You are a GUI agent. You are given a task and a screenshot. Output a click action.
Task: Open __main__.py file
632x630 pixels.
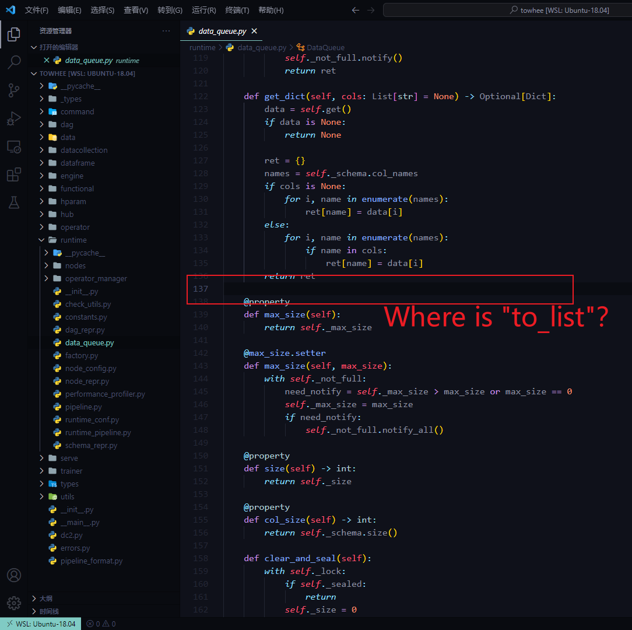(x=80, y=523)
